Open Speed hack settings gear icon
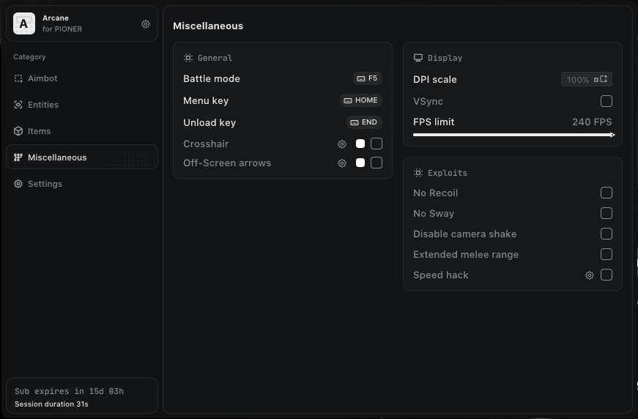The height and width of the screenshot is (419, 638). click(x=590, y=275)
